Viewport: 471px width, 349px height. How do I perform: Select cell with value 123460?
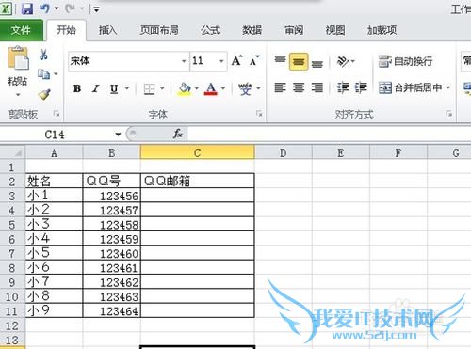(111, 253)
